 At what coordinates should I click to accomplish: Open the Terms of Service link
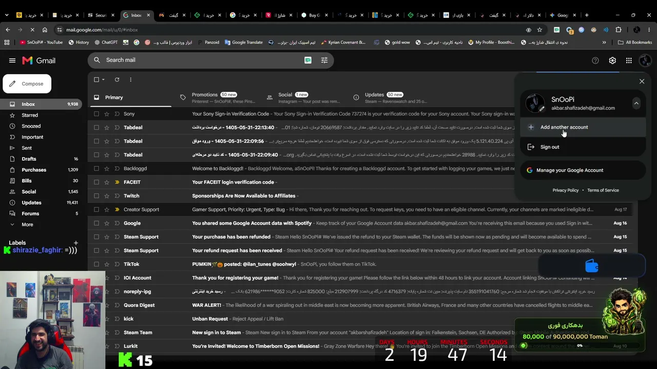pyautogui.click(x=603, y=190)
